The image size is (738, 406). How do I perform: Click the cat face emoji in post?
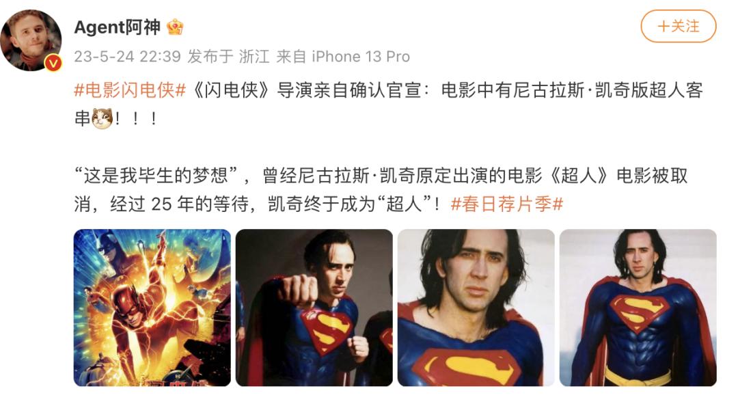tap(102, 118)
